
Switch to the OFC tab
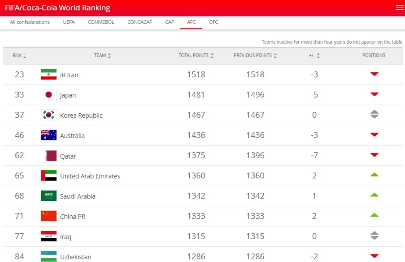click(x=214, y=22)
